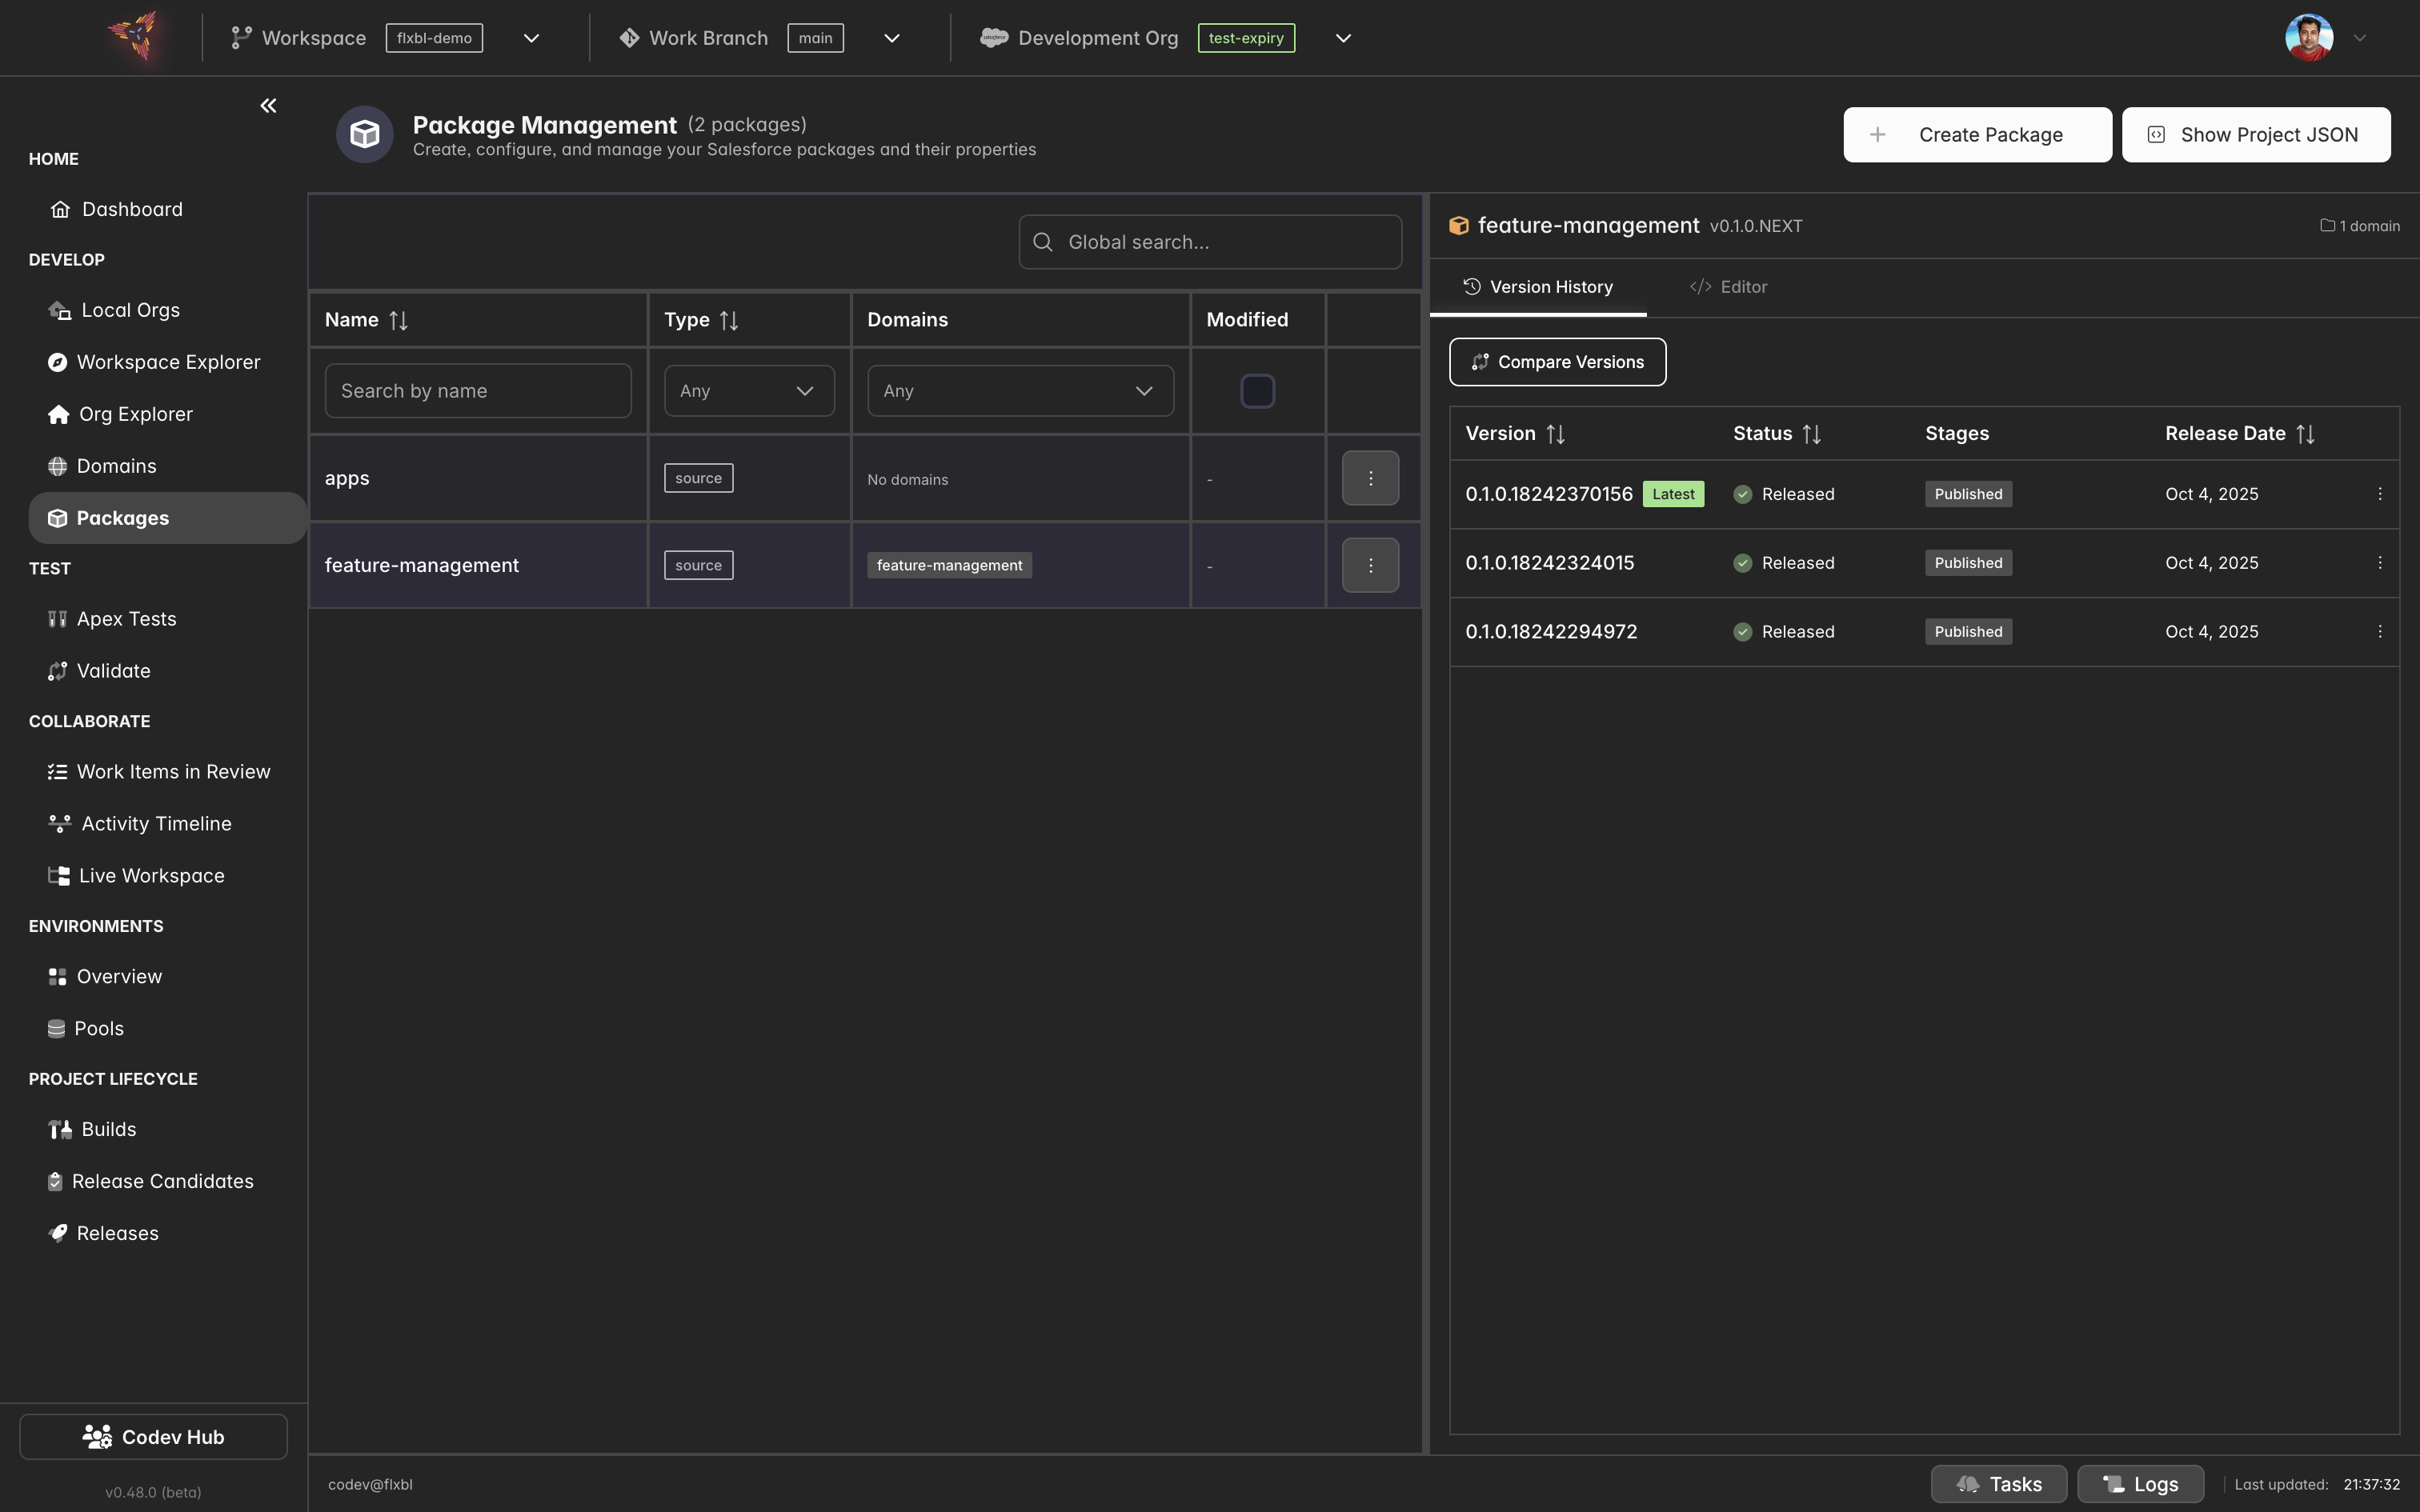Sort versions by Version column arrows
Viewport: 2420px width, 1512px height.
click(x=1555, y=434)
